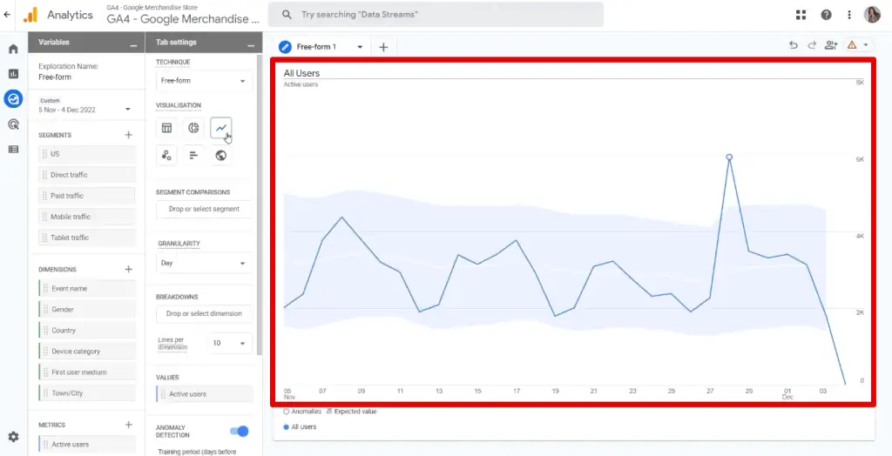892x456 pixels.
Task: Open the Technique Free-form dropdown
Action: pyautogui.click(x=204, y=81)
